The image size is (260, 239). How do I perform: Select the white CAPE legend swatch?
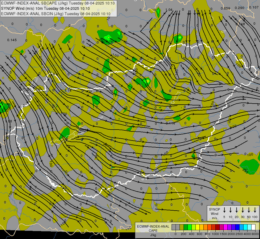pos(254,227)
